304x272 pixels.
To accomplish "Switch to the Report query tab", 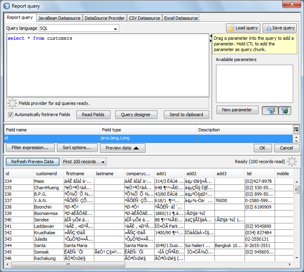I will [x=20, y=17].
